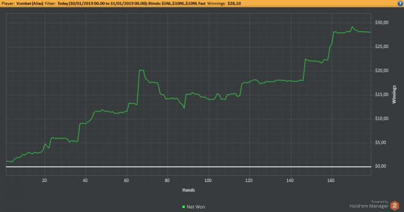Screen dimensions: 404x212
Task: Click the $0,00 axis label
Action: pyautogui.click(x=380, y=166)
